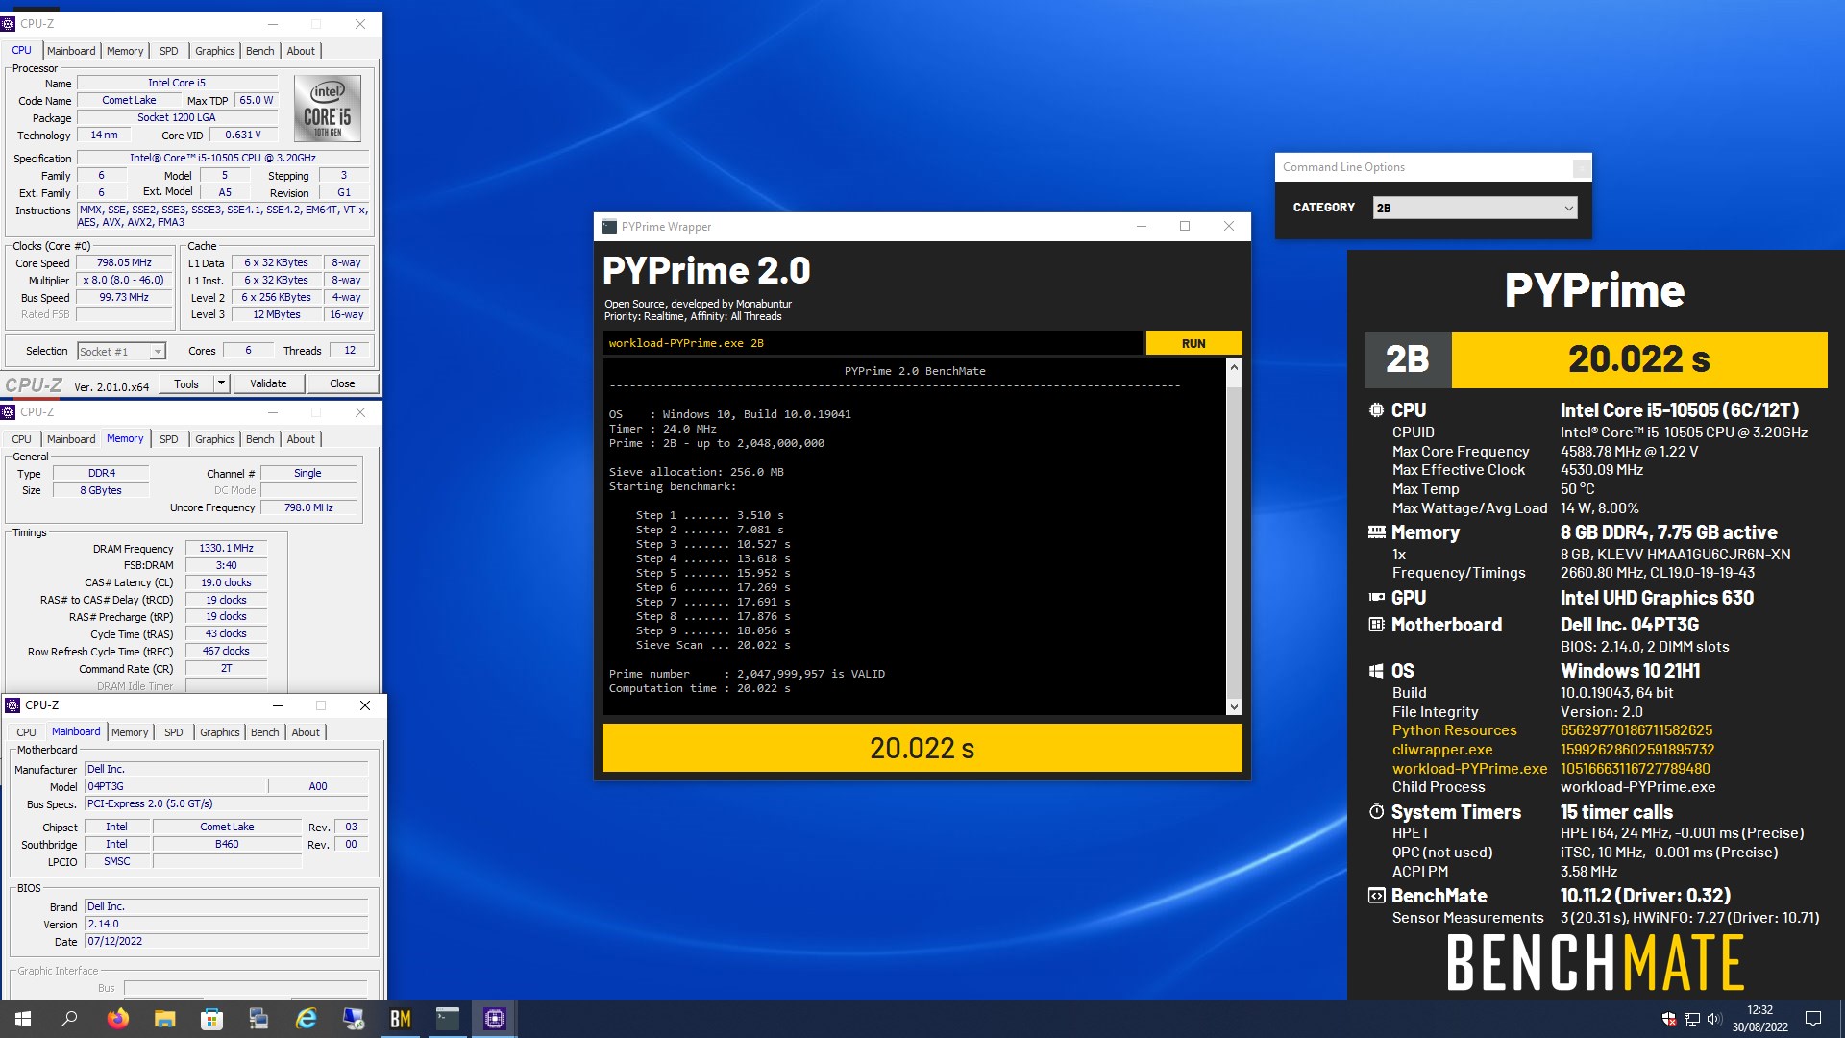Click the Core Speed 798.05 MHz value
1845x1038 pixels.
click(x=125, y=262)
